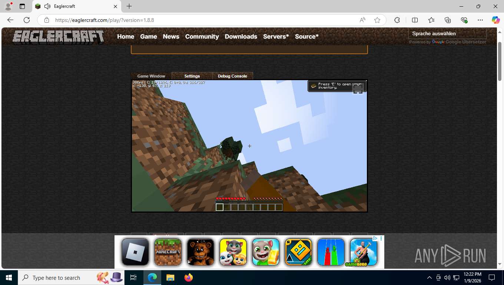Reload the page with the refresh icon
Image resolution: width=504 pixels, height=285 pixels.
[x=27, y=20]
